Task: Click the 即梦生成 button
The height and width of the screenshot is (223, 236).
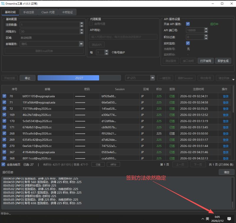Action: [x=223, y=61]
